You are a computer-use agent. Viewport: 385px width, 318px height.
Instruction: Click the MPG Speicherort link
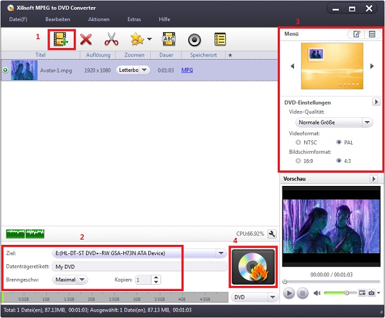pyautogui.click(x=187, y=70)
